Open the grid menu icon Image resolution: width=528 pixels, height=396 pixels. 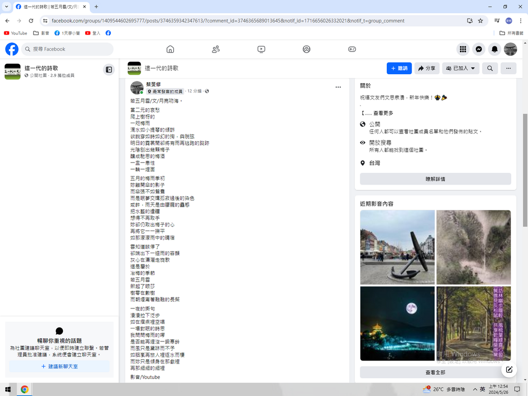pos(463,49)
